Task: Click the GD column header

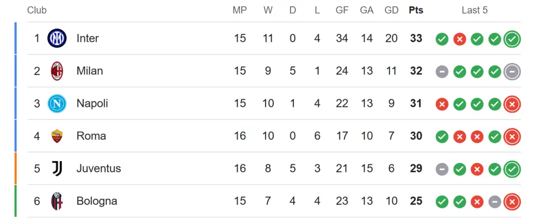Action: [x=391, y=10]
